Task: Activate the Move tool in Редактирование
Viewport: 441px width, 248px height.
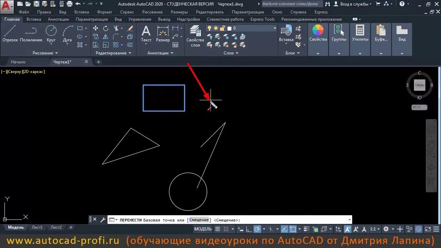Action: pos(96,28)
